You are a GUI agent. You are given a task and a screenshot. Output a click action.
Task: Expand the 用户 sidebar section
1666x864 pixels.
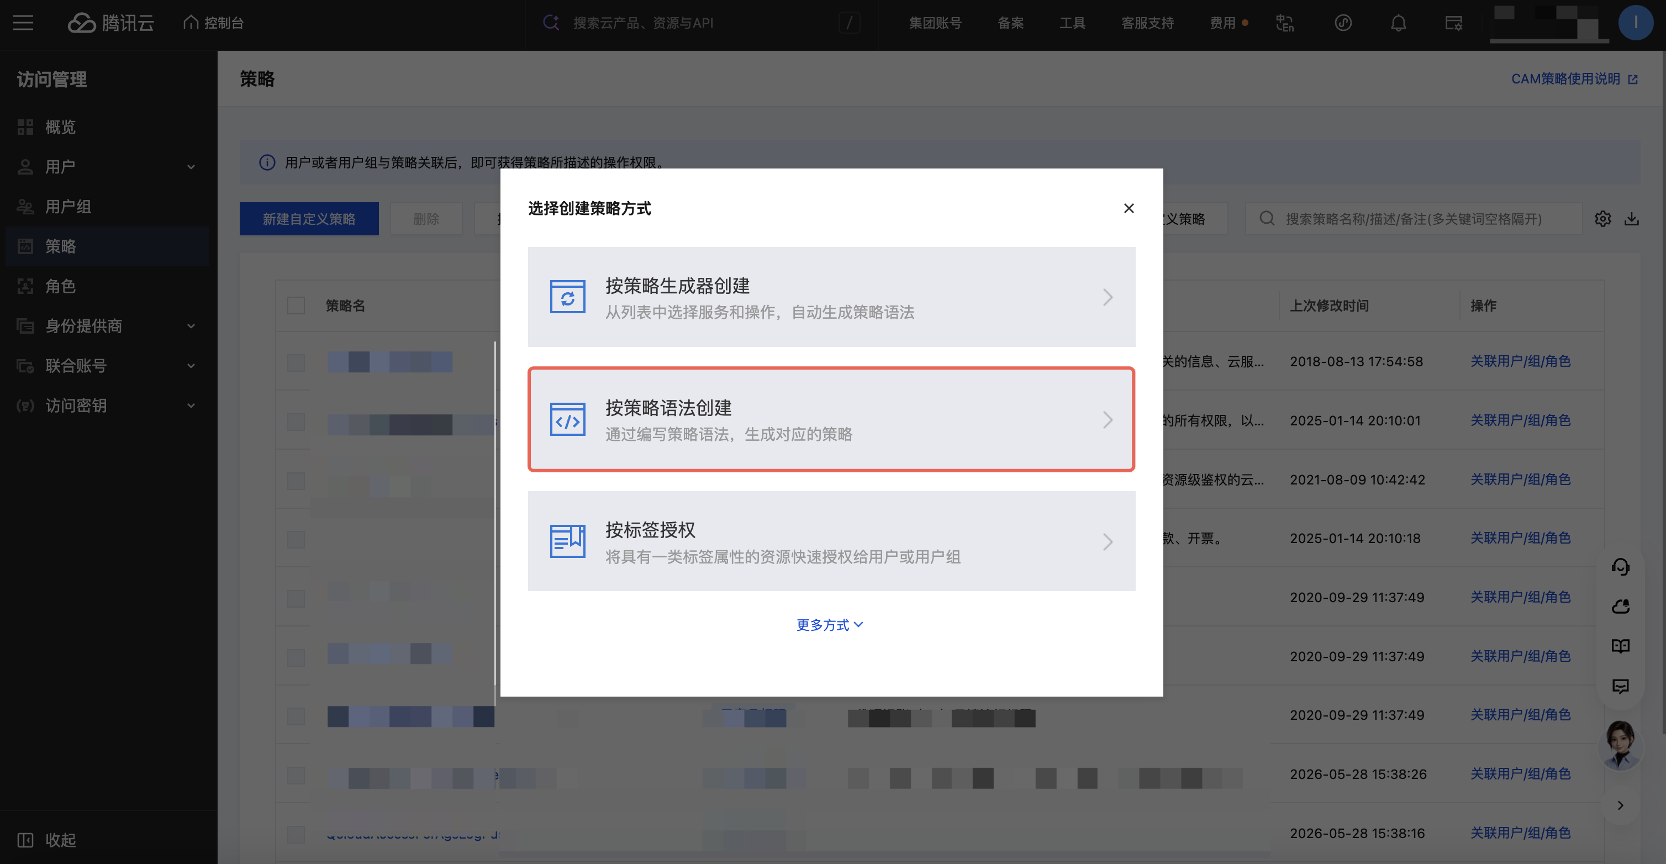(x=107, y=167)
